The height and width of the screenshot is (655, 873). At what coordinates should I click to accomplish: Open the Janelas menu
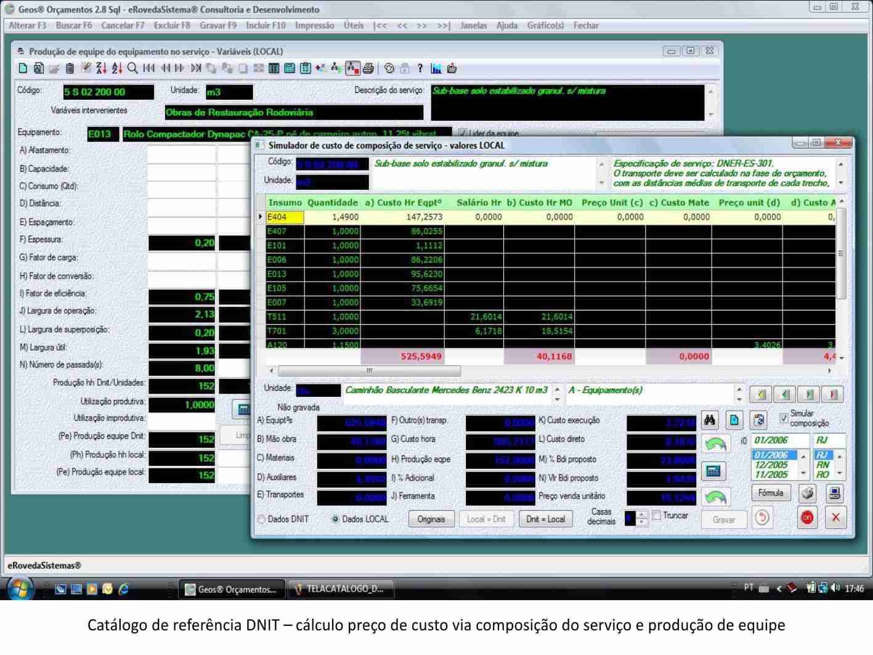click(473, 25)
